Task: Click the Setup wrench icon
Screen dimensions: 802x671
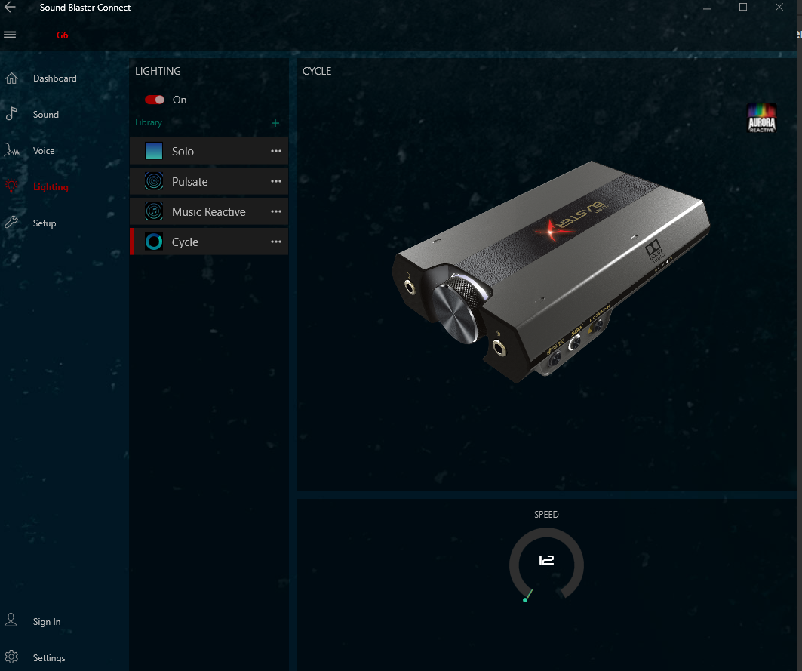Action: [x=11, y=222]
